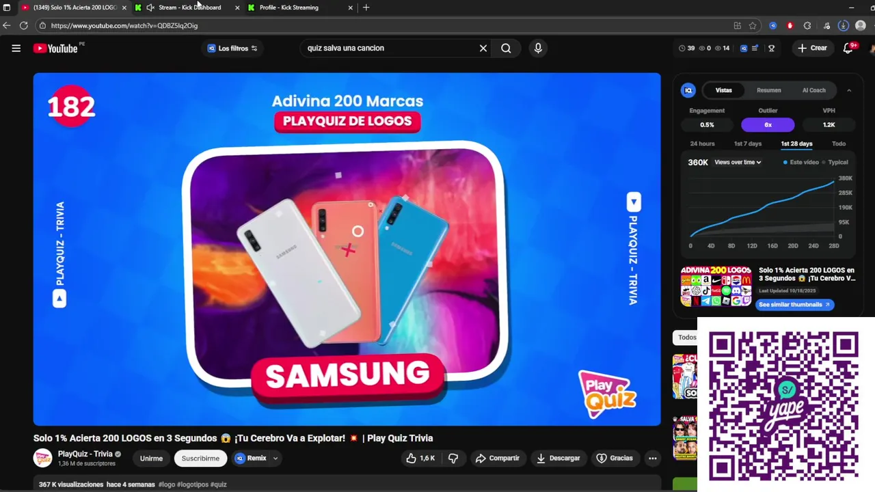Screen dimensions: 875x492
Task: Switch to the Profile - Kick Streaming tab
Action: [x=288, y=8]
